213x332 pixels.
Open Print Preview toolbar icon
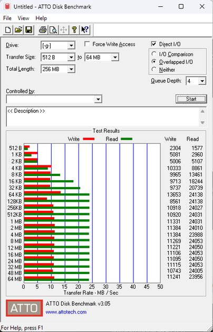coord(53,30)
